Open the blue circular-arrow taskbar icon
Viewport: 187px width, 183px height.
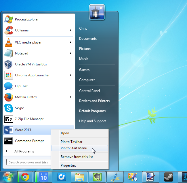click(x=61, y=177)
